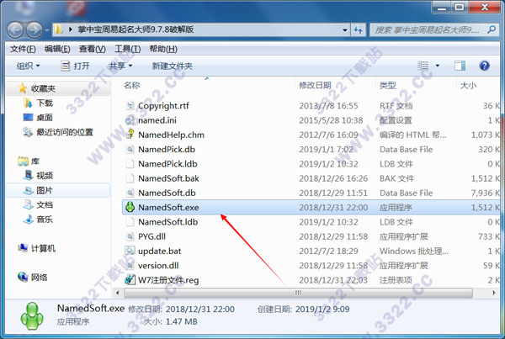This screenshot has width=505, height=339.
Task: Select the W7注册文件.reg registry icon
Action: click(x=130, y=280)
